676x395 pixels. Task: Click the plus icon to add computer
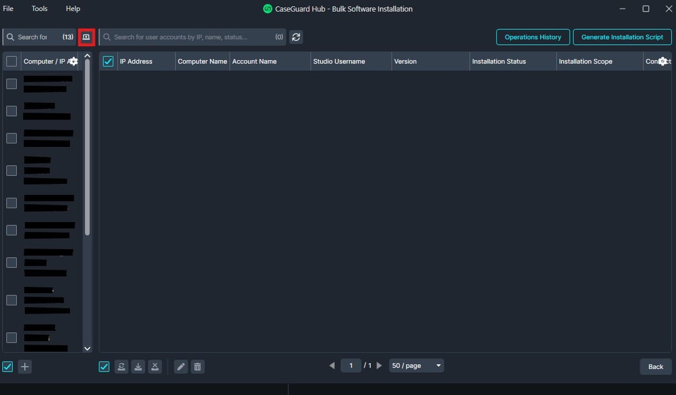click(x=25, y=367)
